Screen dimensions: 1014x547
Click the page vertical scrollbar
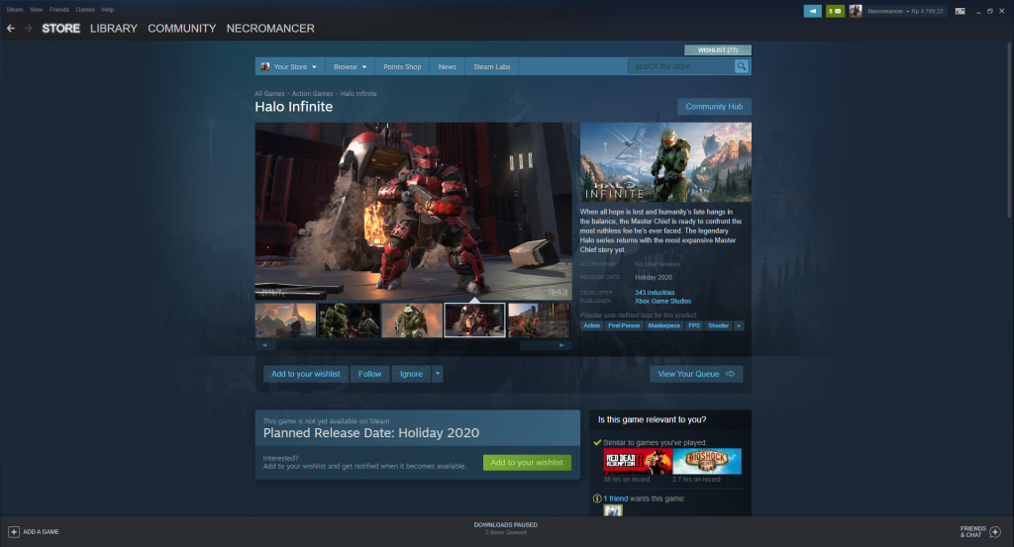tap(1009, 132)
